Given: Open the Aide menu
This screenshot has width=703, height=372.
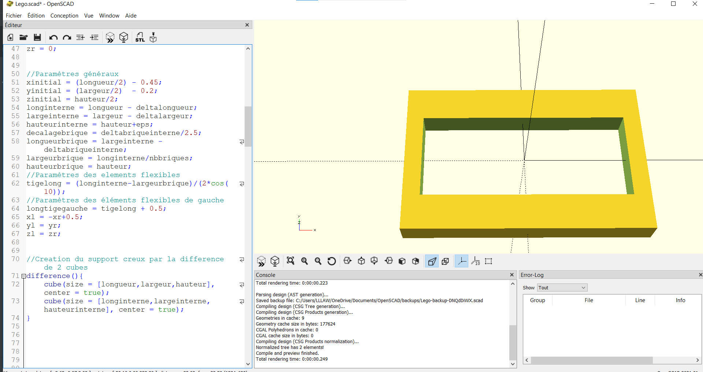Looking at the screenshot, I should point(131,15).
